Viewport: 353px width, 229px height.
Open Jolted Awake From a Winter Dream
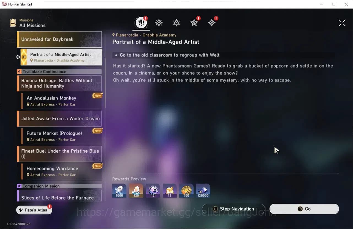[x=59, y=119]
